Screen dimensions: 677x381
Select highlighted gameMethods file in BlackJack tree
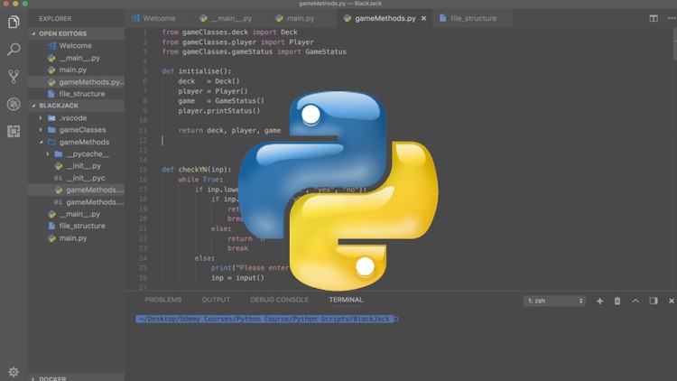click(x=77, y=190)
